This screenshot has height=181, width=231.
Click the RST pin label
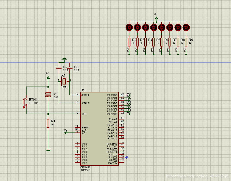84,114
